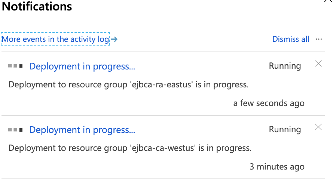
Task: Click the 'a few seconds ago' timestamp
Action: coord(269,103)
